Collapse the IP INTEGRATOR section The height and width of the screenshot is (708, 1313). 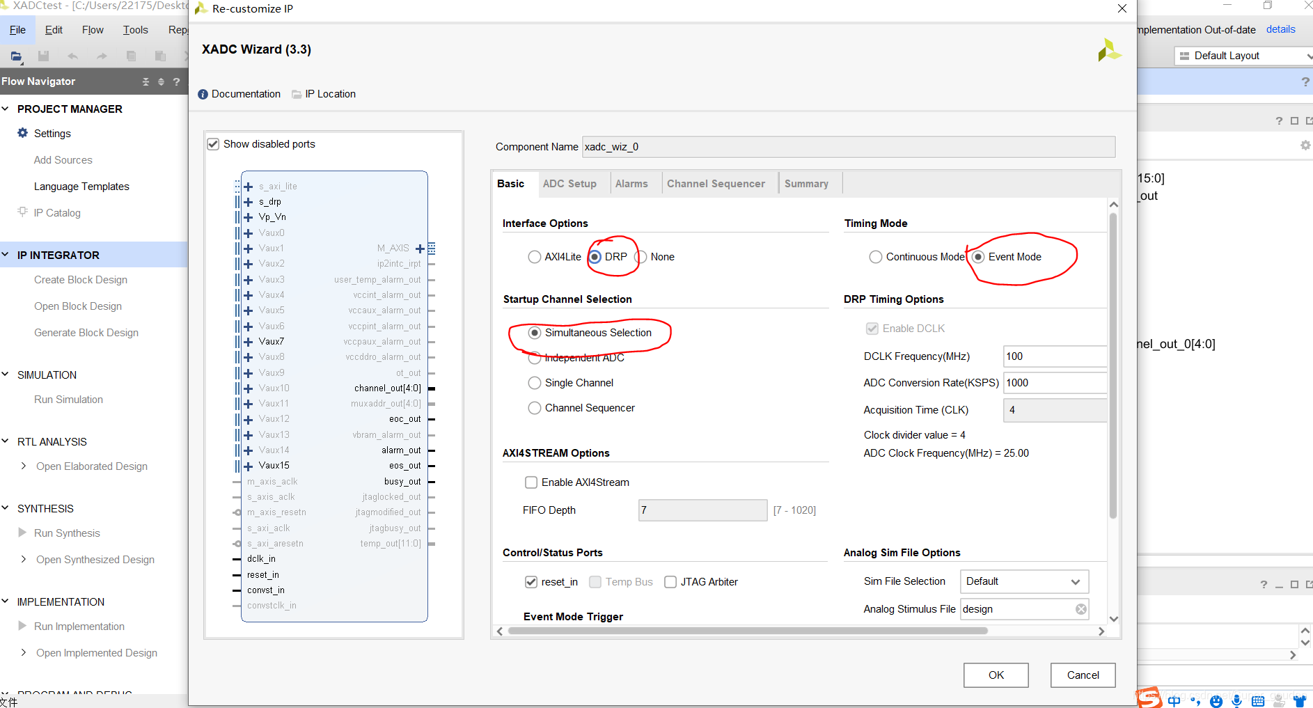(x=6, y=255)
